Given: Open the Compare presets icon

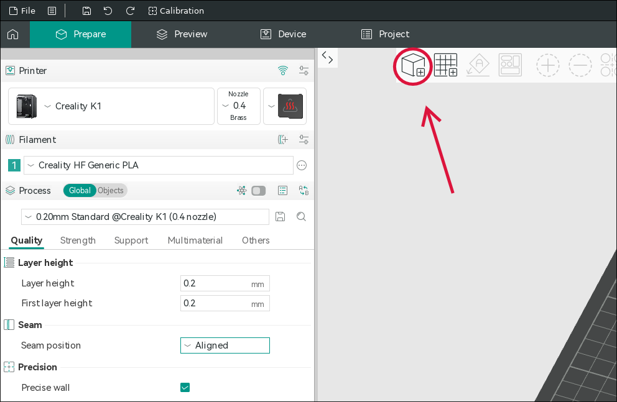Looking at the screenshot, I should coord(304,191).
